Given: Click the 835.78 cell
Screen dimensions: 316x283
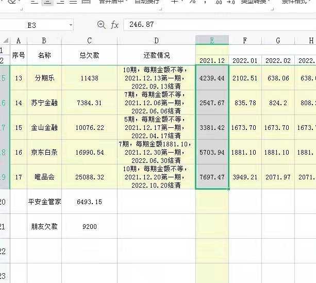Looking at the screenshot, I should pyautogui.click(x=245, y=103).
